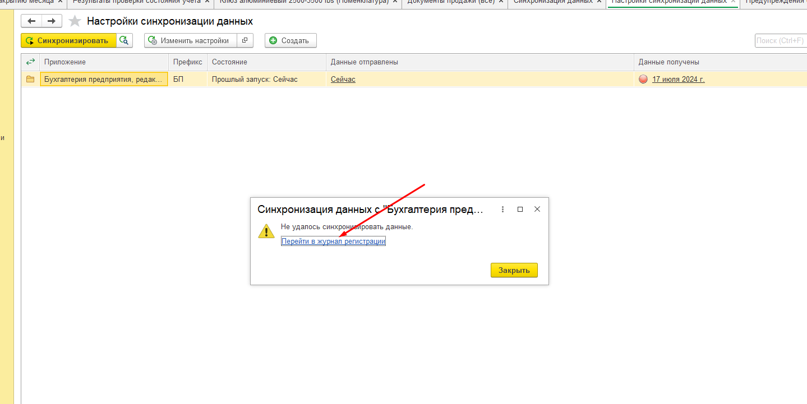Click the 17 июля 2024 г. link
Screen dimensions: 807x404
point(678,79)
